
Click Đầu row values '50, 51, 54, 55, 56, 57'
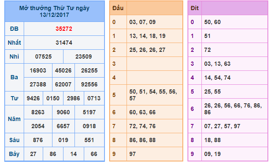(153, 95)
